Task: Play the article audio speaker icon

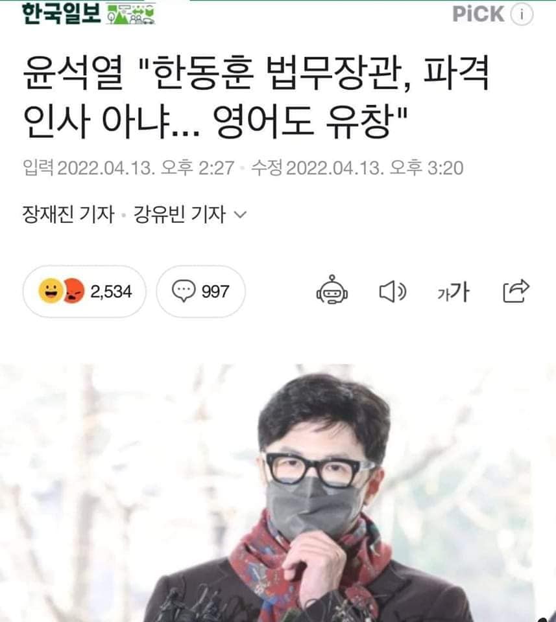Action: tap(393, 292)
